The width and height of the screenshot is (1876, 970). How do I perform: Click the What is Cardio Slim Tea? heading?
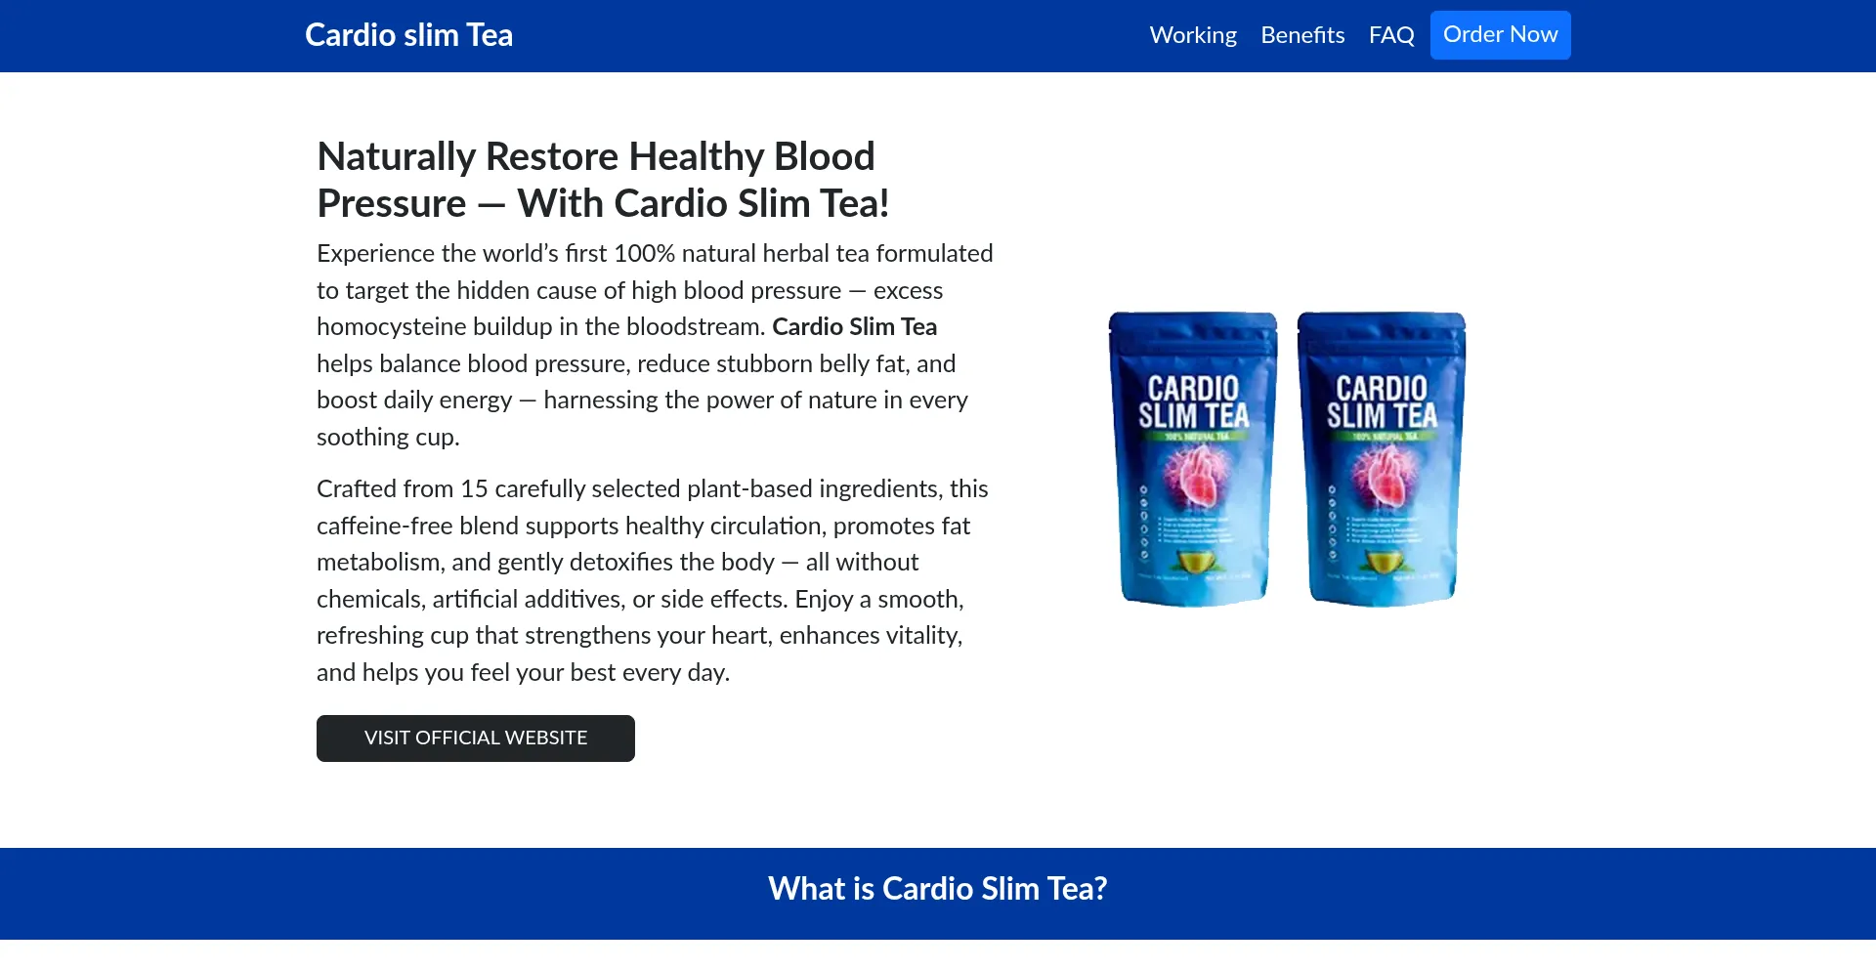click(938, 889)
